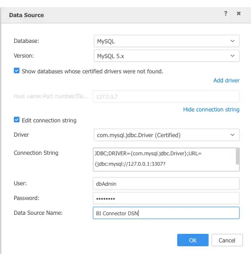Screen dimensions: 251x261
Task: Click the Connection String scrollbar
Action: (238, 157)
